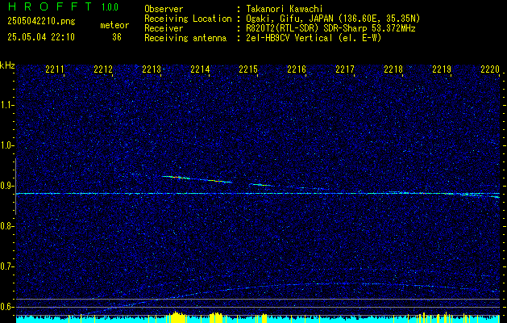Click the 1.0 frequency axis label
507x323 pixels.
click(7, 145)
